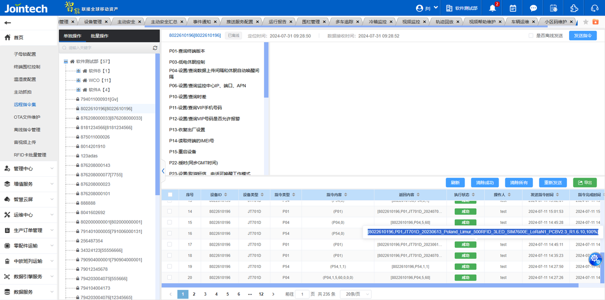The image size is (605, 300).
Task: Switch to the 批量操作 tab
Action: point(99,36)
